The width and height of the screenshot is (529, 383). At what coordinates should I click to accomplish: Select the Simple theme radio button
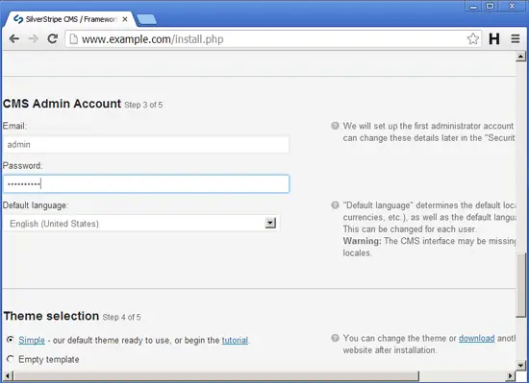point(11,340)
